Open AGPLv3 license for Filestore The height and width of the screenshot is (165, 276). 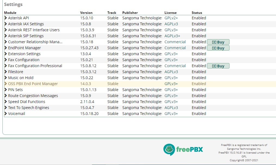click(x=171, y=72)
